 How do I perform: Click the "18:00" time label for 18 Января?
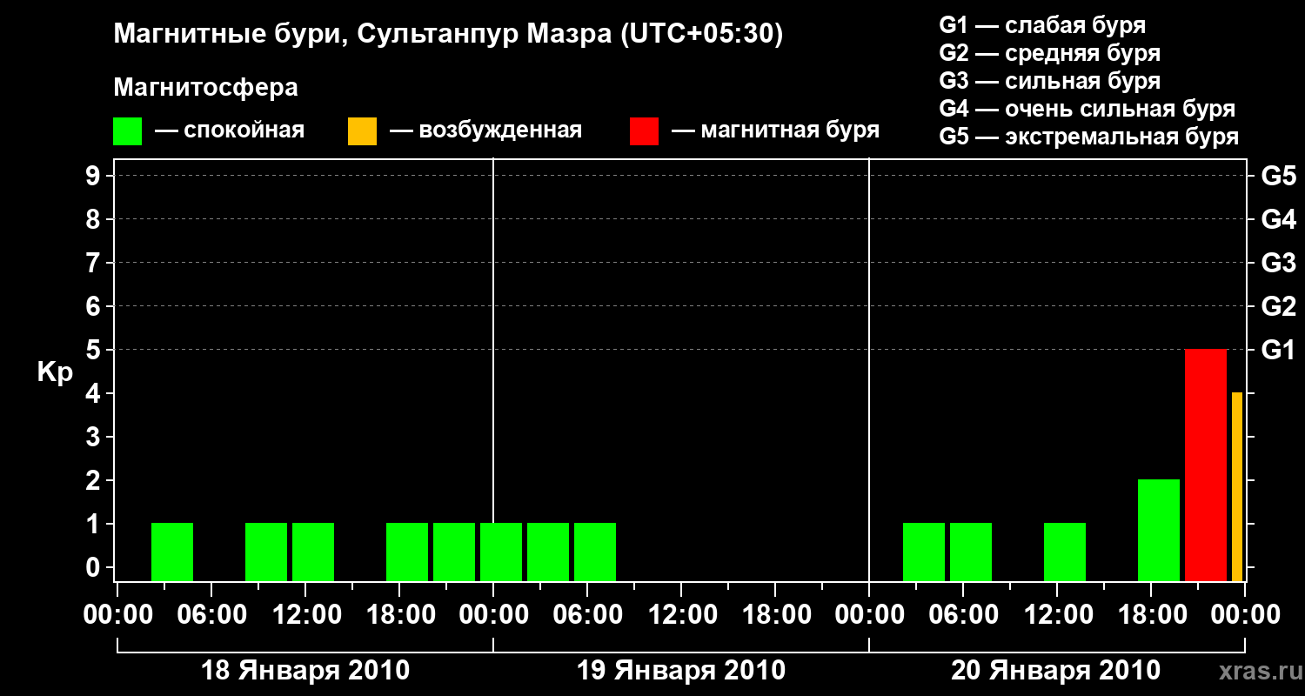pos(399,615)
